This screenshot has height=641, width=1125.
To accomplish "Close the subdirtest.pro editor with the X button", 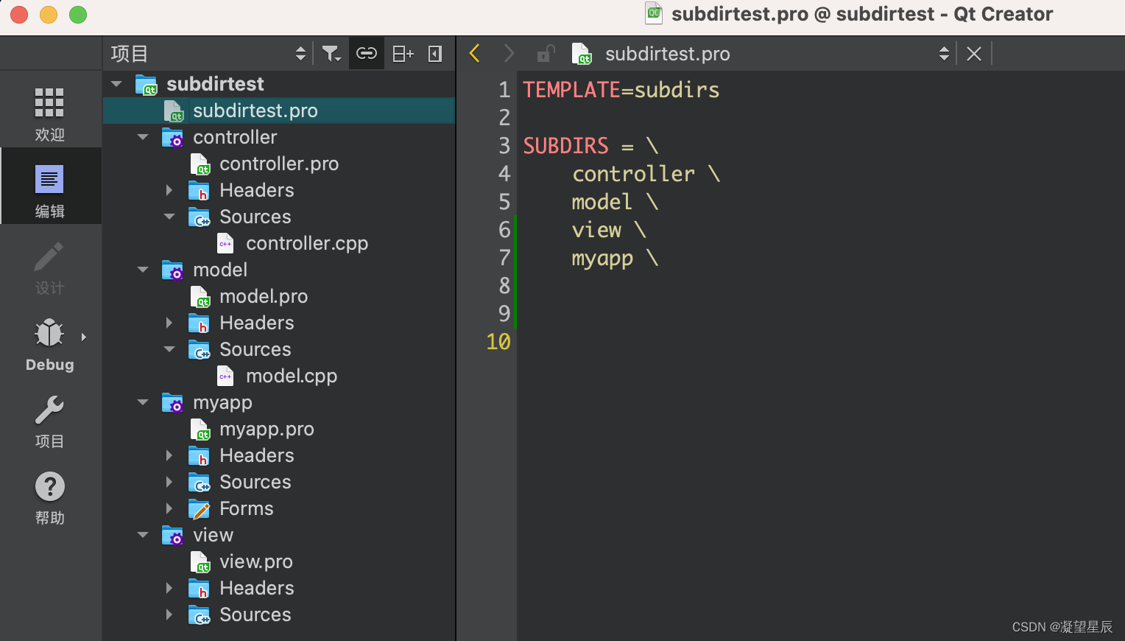I will [973, 53].
